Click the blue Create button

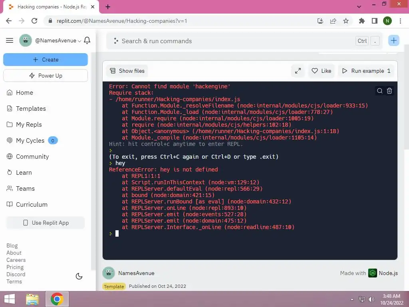[x=46, y=60]
